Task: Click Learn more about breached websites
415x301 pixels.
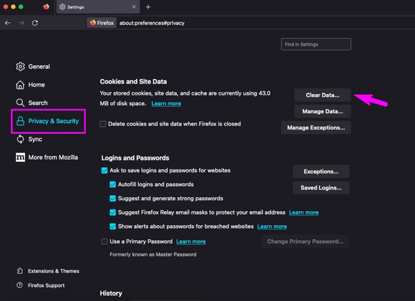Action: [x=272, y=226]
